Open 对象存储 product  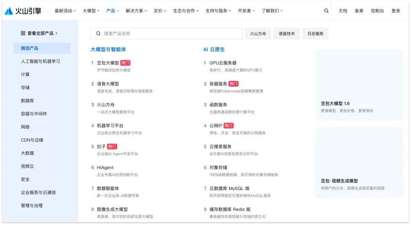[x=218, y=167]
